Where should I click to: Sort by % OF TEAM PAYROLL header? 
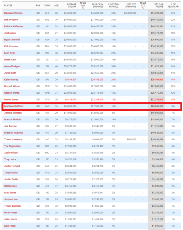113,6
